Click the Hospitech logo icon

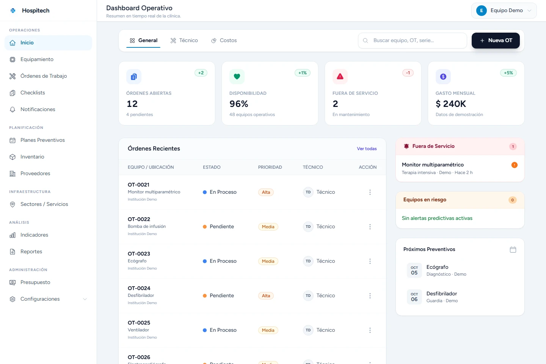point(13,11)
